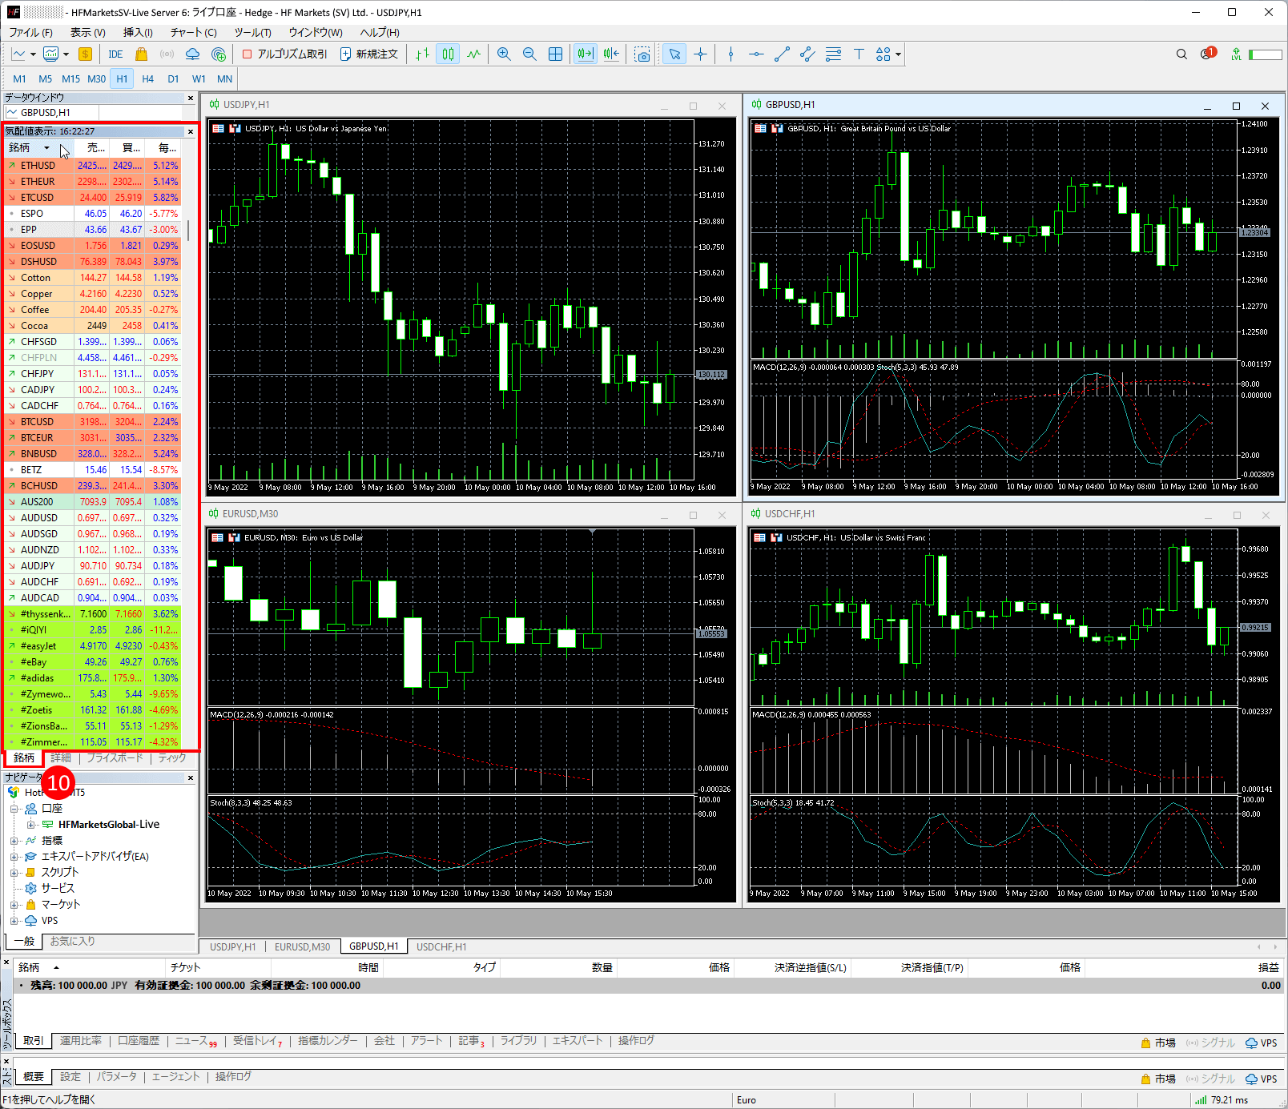The height and width of the screenshot is (1109, 1288).
Task: Select the trendline drawing tool
Action: click(x=782, y=54)
